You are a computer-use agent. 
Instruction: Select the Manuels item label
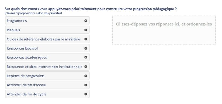13,30
